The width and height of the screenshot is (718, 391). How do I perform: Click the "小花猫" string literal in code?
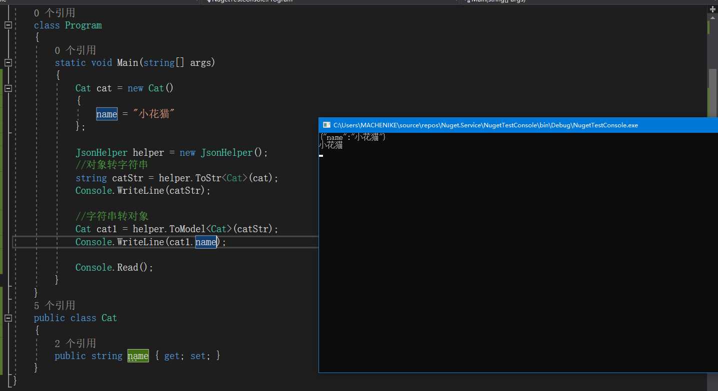pyautogui.click(x=153, y=114)
